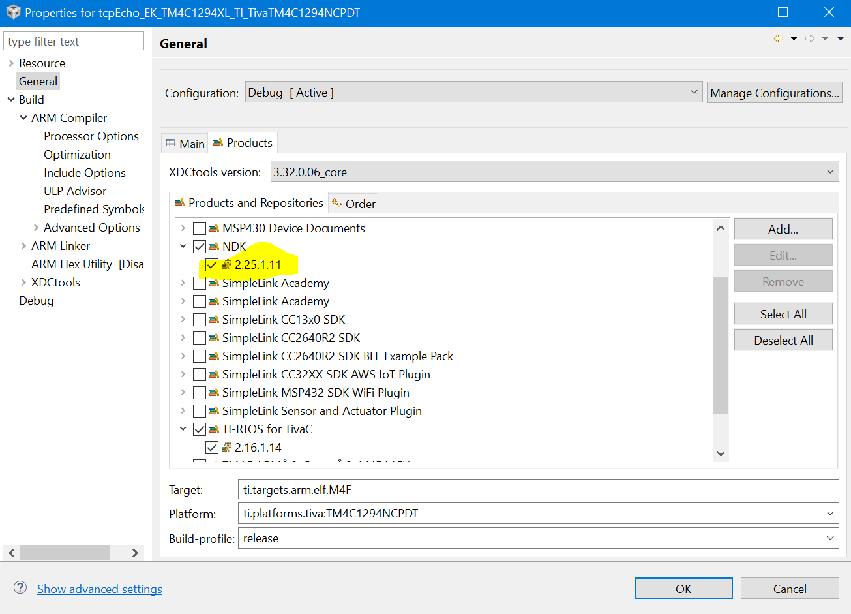Image resolution: width=851 pixels, height=614 pixels.
Task: Click the Cancel button
Action: click(x=790, y=589)
